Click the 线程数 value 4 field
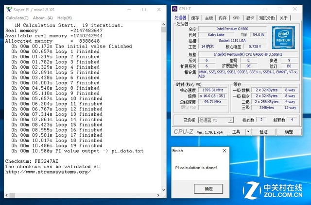 (292, 120)
